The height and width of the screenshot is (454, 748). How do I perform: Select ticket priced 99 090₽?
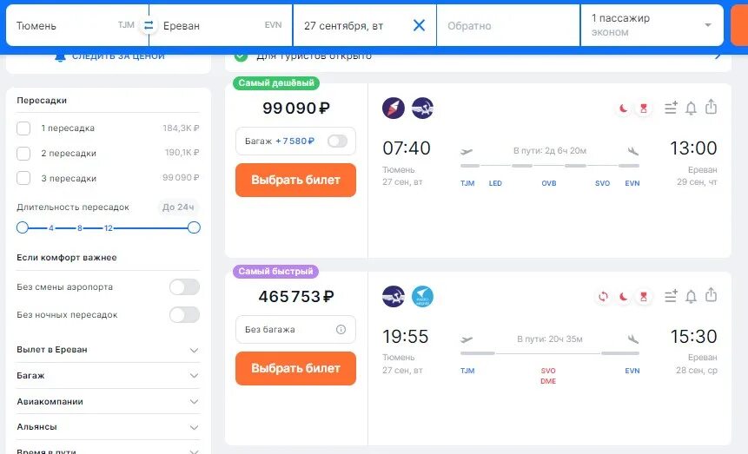[x=295, y=180]
